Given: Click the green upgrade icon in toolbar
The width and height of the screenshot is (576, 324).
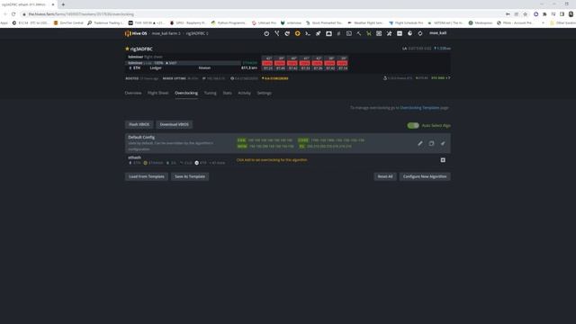Looking at the screenshot, I should [369, 33].
